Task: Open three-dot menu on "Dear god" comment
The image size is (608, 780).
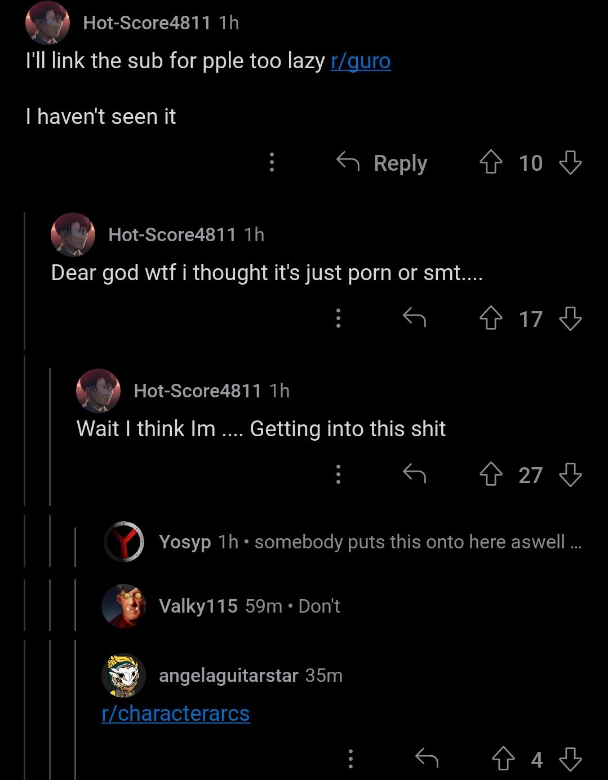Action: click(338, 319)
